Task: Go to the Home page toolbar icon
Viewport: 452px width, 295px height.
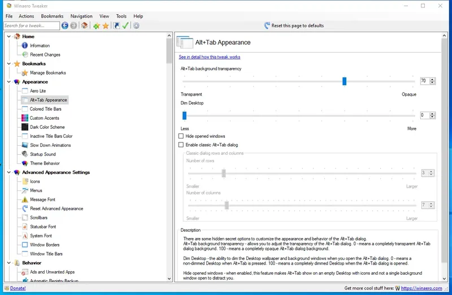Action: (x=84, y=25)
